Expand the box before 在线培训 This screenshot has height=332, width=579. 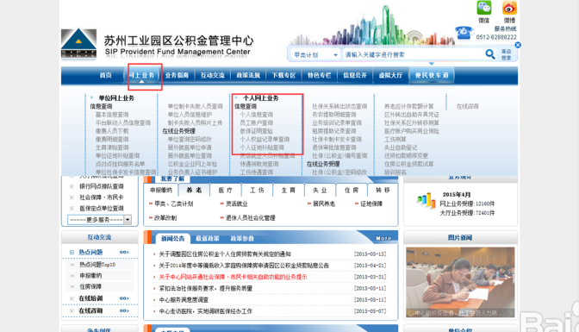pyautogui.click(x=72, y=298)
